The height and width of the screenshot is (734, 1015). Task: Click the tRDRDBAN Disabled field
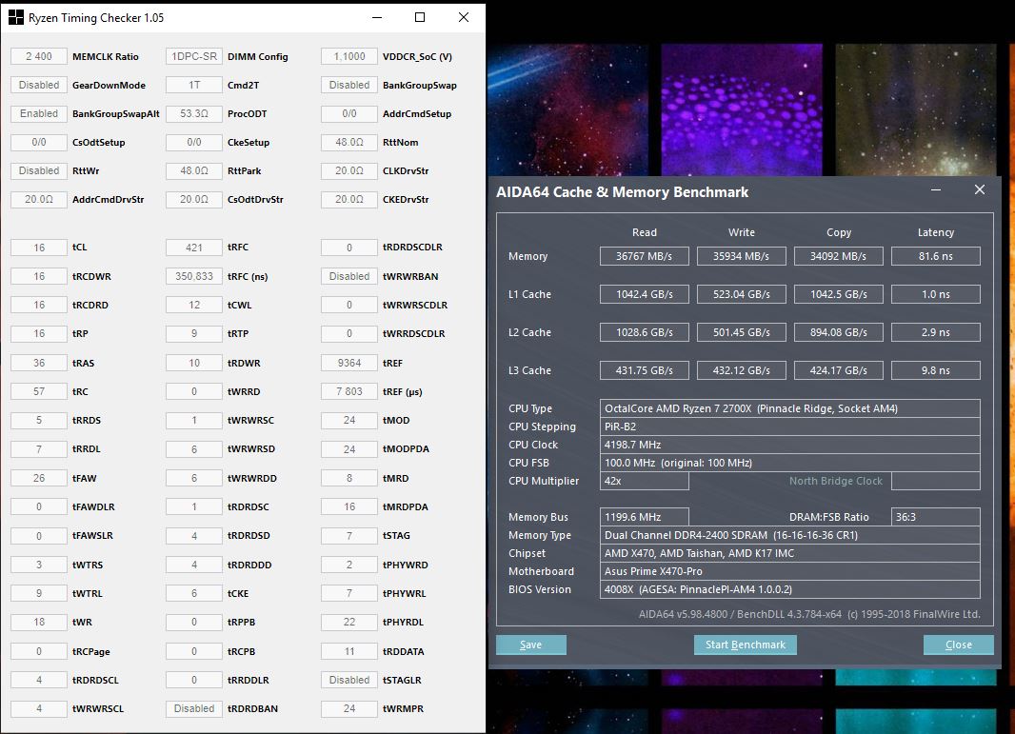pyautogui.click(x=194, y=708)
